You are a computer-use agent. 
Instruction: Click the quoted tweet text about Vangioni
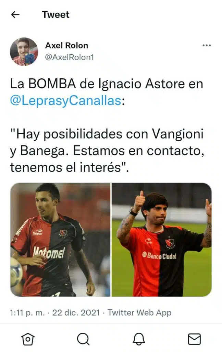[x=107, y=151]
